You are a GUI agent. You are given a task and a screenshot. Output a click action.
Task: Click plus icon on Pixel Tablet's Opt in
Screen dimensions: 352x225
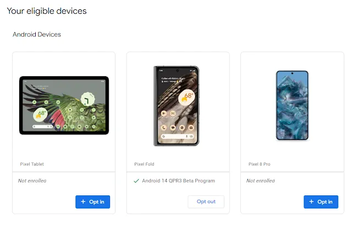83,202
